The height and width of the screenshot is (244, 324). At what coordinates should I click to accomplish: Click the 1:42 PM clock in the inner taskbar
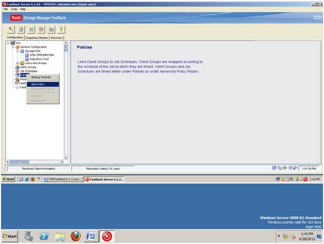(x=315, y=179)
